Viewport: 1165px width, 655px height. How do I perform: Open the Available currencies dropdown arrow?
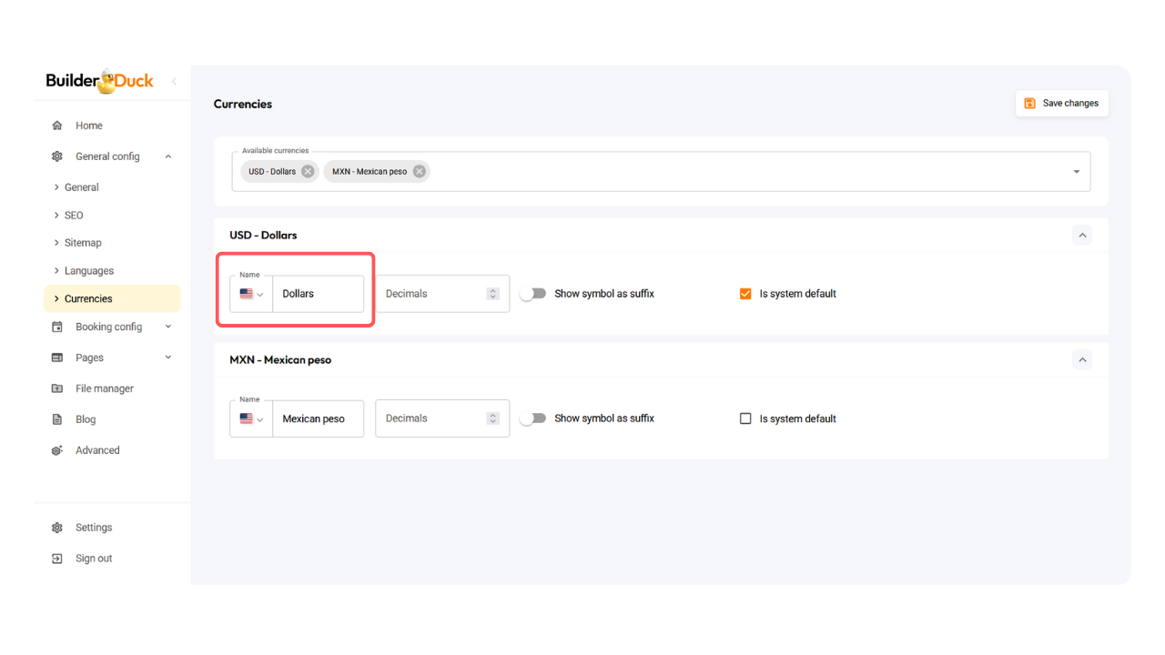tap(1076, 172)
